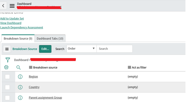Click the Breakdown Source list title

(25, 49)
